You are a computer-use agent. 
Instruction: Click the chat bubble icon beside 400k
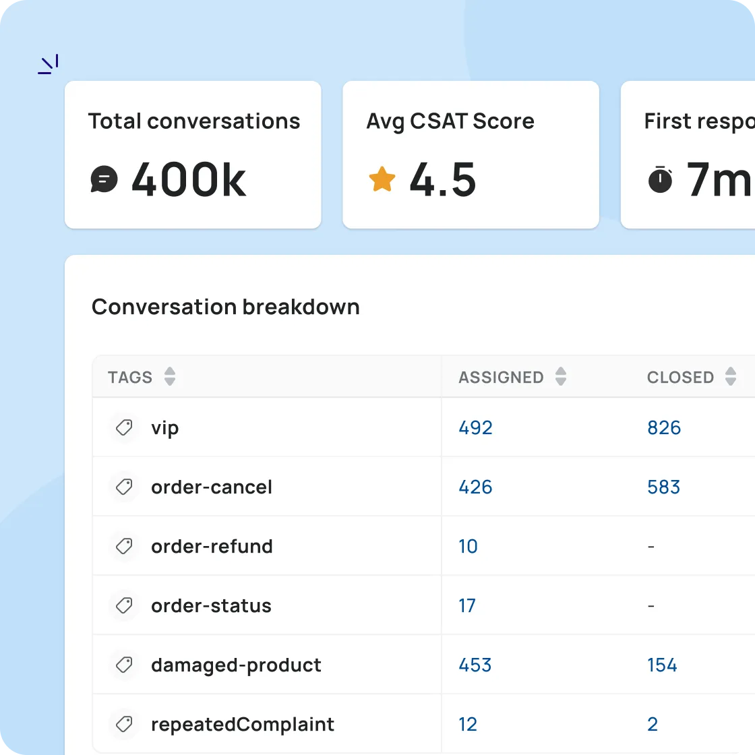(104, 180)
